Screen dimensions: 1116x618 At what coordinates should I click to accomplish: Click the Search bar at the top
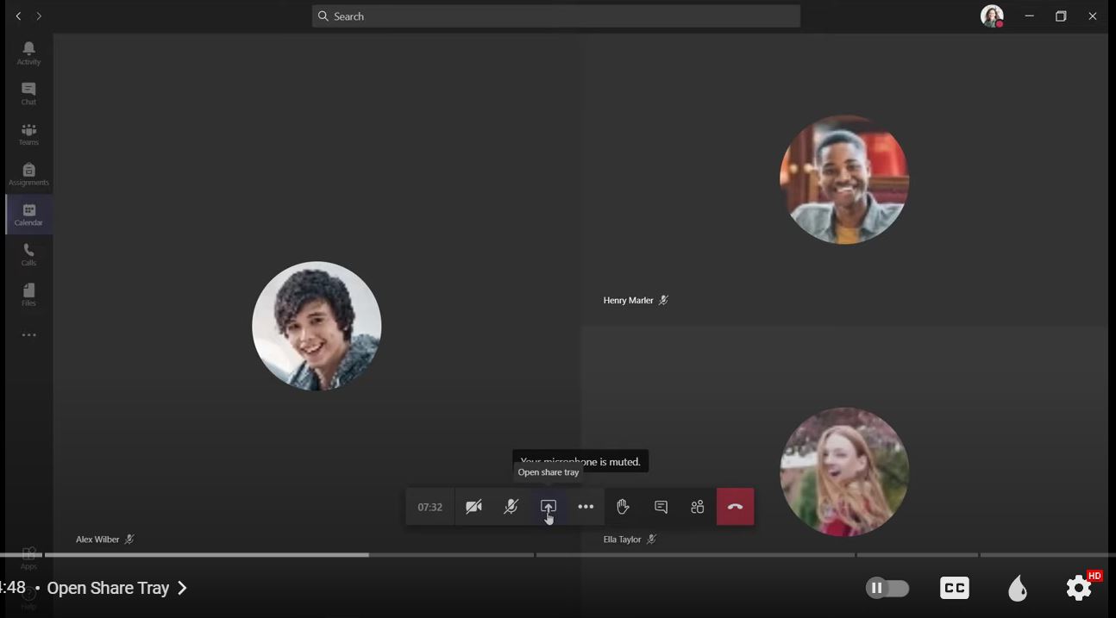click(556, 16)
